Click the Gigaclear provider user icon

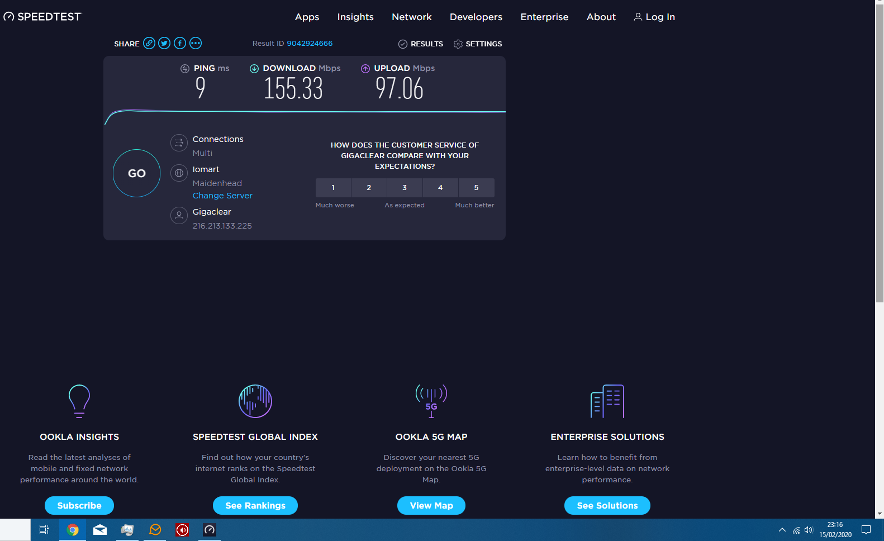coord(179,215)
